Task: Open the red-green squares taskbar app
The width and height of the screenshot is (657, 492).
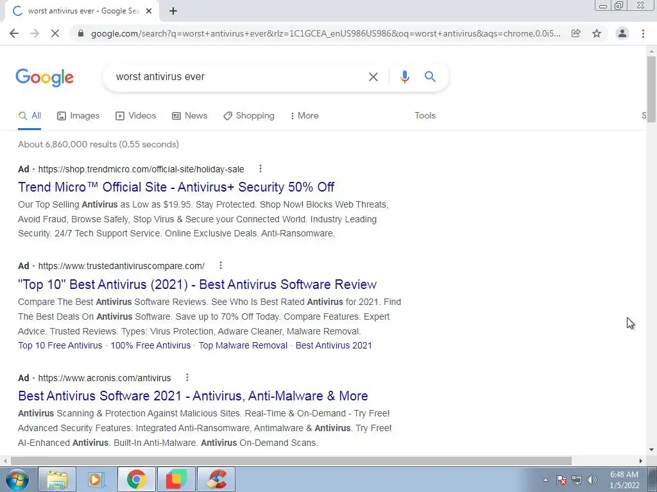Action: 176,479
